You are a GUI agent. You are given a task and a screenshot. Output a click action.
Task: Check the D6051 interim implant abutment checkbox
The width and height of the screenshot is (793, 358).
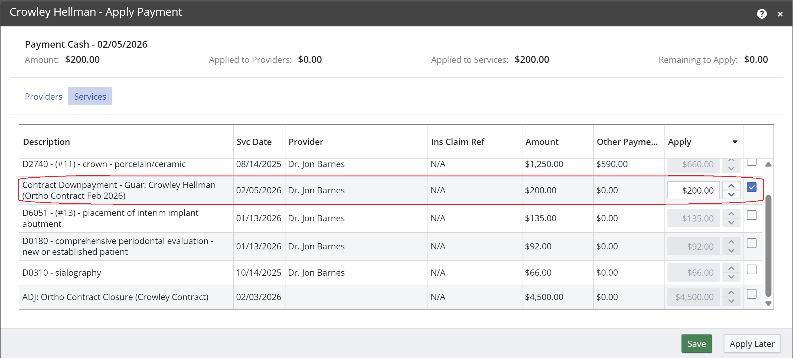click(752, 215)
